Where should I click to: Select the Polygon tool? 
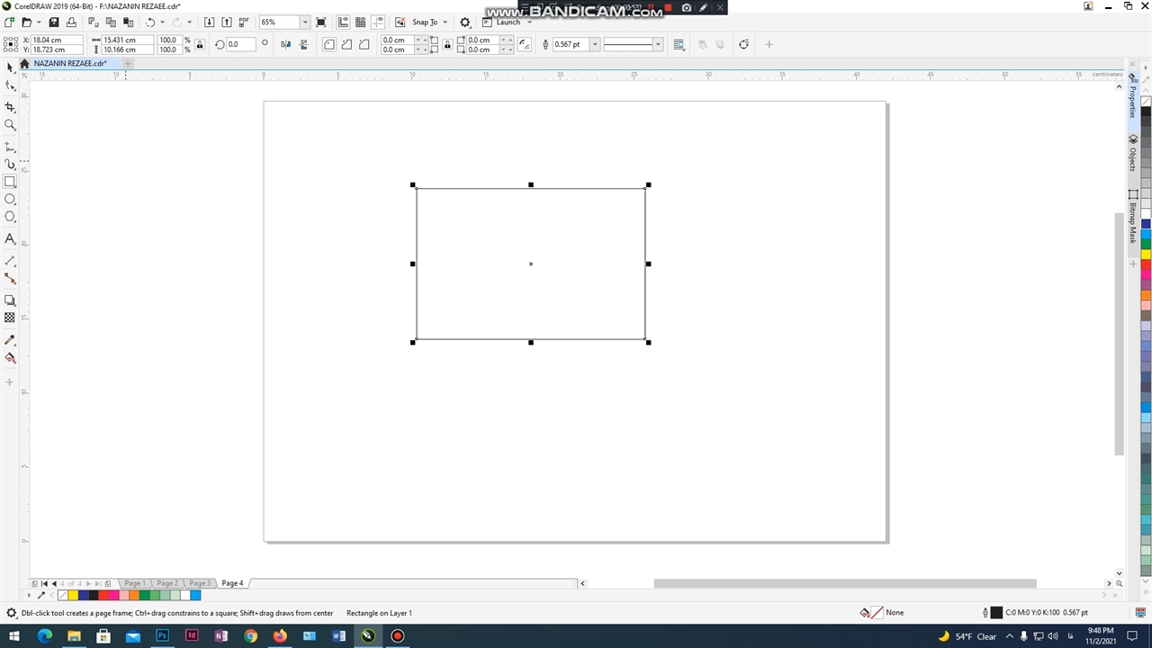pos(10,217)
